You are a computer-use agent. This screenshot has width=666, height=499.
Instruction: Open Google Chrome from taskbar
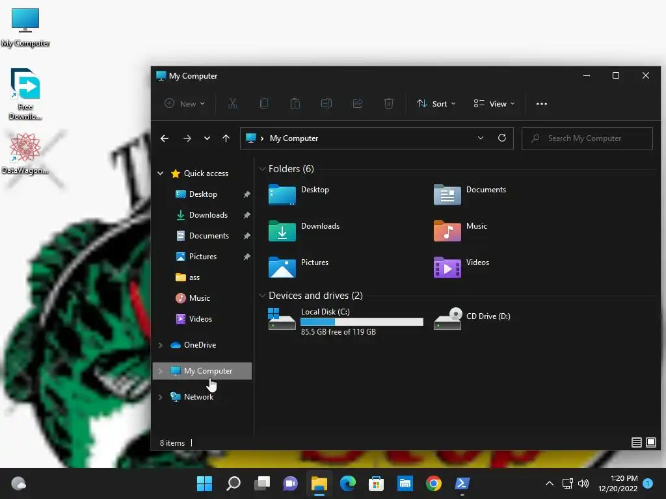(433, 483)
